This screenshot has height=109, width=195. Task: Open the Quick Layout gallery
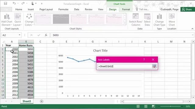tap(18, 20)
